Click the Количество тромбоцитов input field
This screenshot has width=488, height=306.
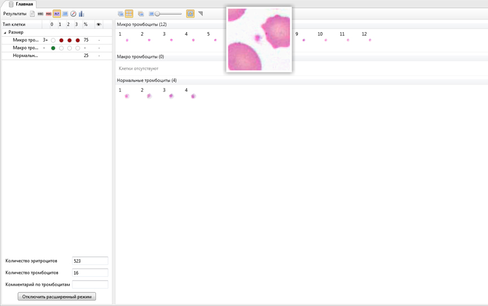coord(90,273)
